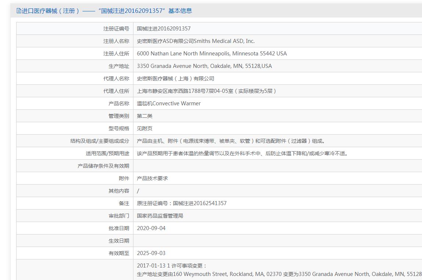The width and height of the screenshot is (422, 280).
Task: Click intended-use text starting 该产品预期用于患者体温
Action: pos(243,153)
